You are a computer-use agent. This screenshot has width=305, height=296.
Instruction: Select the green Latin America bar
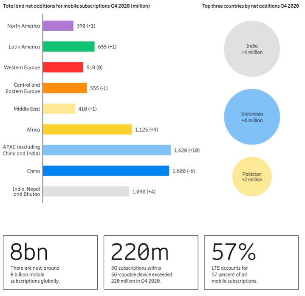(x=68, y=47)
